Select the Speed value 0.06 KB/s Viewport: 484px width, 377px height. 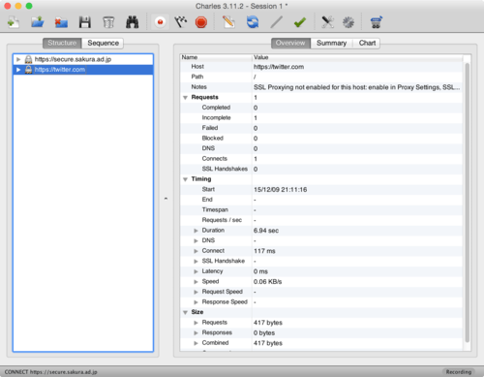[267, 282]
